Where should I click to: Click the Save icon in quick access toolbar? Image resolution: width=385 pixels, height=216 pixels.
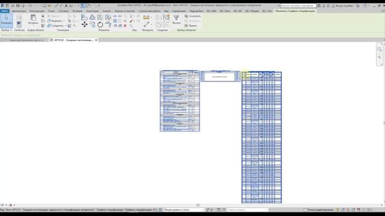(17, 5)
